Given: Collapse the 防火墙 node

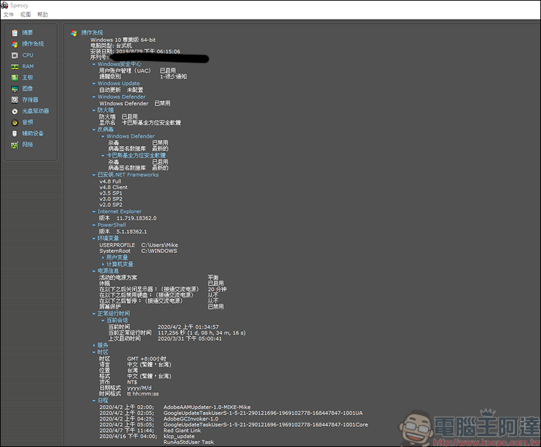Looking at the screenshot, I should 94,110.
